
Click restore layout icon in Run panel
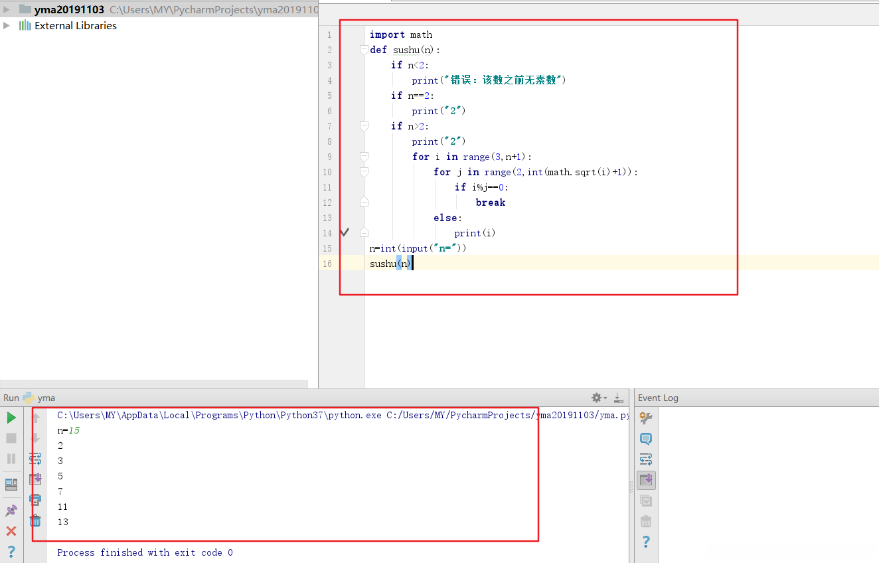point(11,485)
